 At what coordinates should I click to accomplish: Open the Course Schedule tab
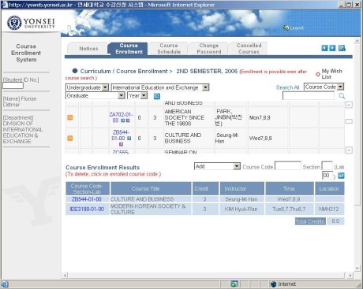[169, 49]
